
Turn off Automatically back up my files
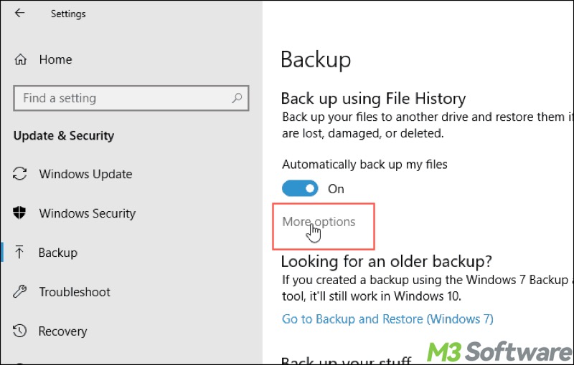click(x=300, y=189)
